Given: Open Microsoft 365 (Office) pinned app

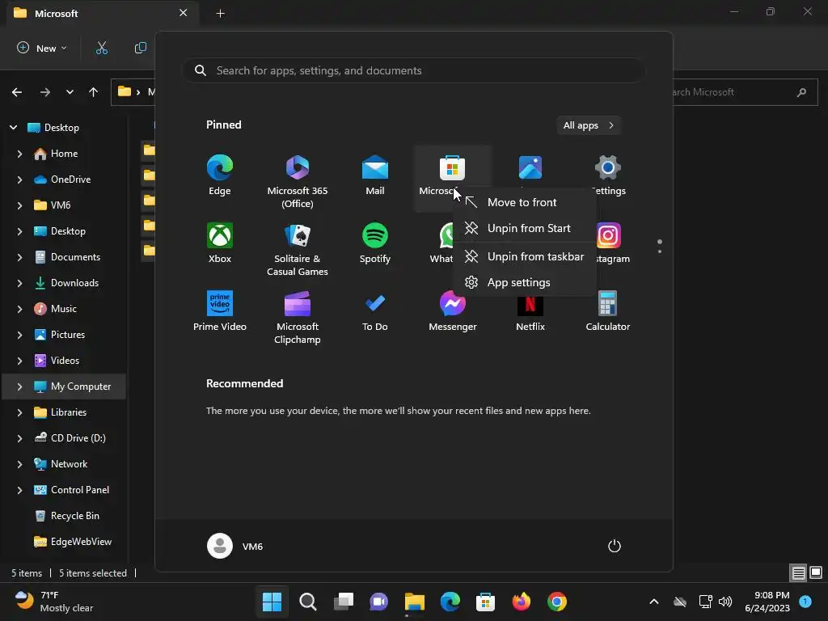Looking at the screenshot, I should (298, 180).
